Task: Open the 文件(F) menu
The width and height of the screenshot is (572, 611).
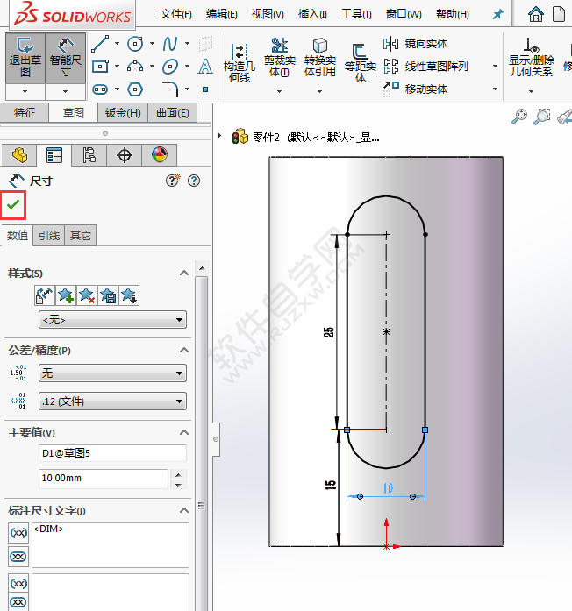Action: tap(176, 14)
